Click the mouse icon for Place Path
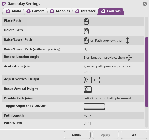The image size is (149, 140). click(x=86, y=21)
